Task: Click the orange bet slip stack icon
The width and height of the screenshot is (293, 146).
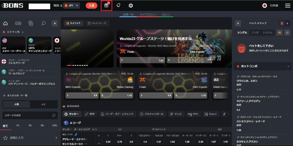Action: 280,32
